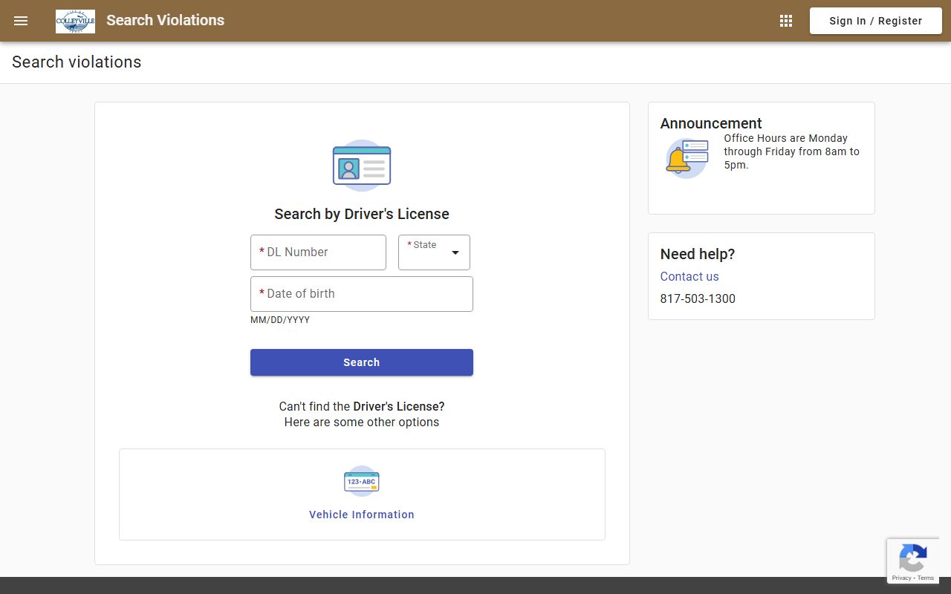Viewport: 951px width, 594px height.
Task: Select the Announcement heading
Action: [x=711, y=123]
